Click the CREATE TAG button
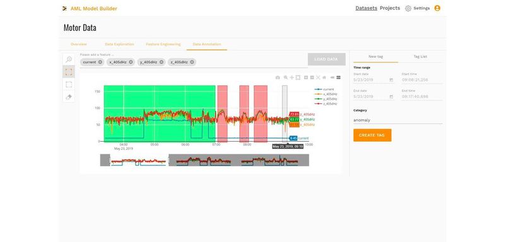This screenshot has height=242, width=505. tap(372, 135)
